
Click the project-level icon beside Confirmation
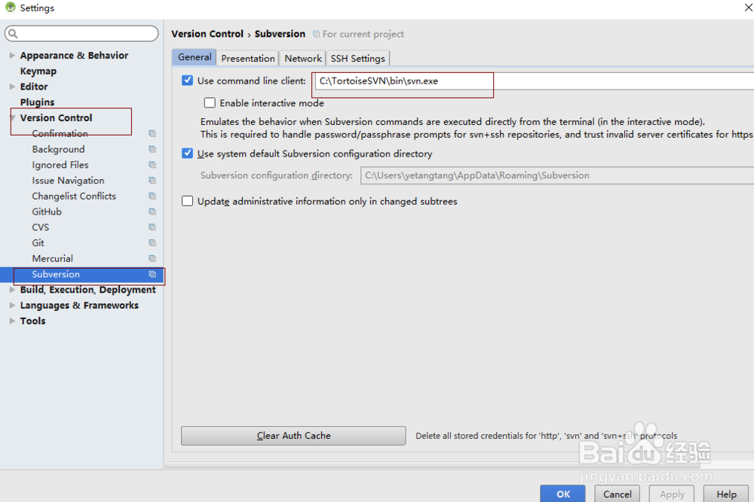pyautogui.click(x=152, y=133)
